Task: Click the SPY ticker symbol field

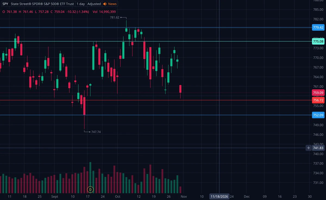Action: 5,4
